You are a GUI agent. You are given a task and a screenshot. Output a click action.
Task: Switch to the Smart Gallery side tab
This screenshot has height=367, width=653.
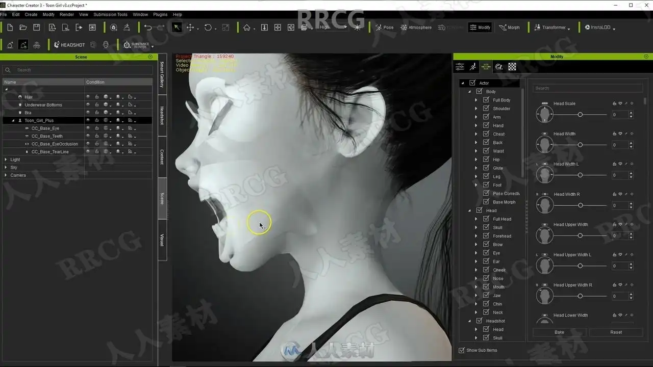coord(162,74)
